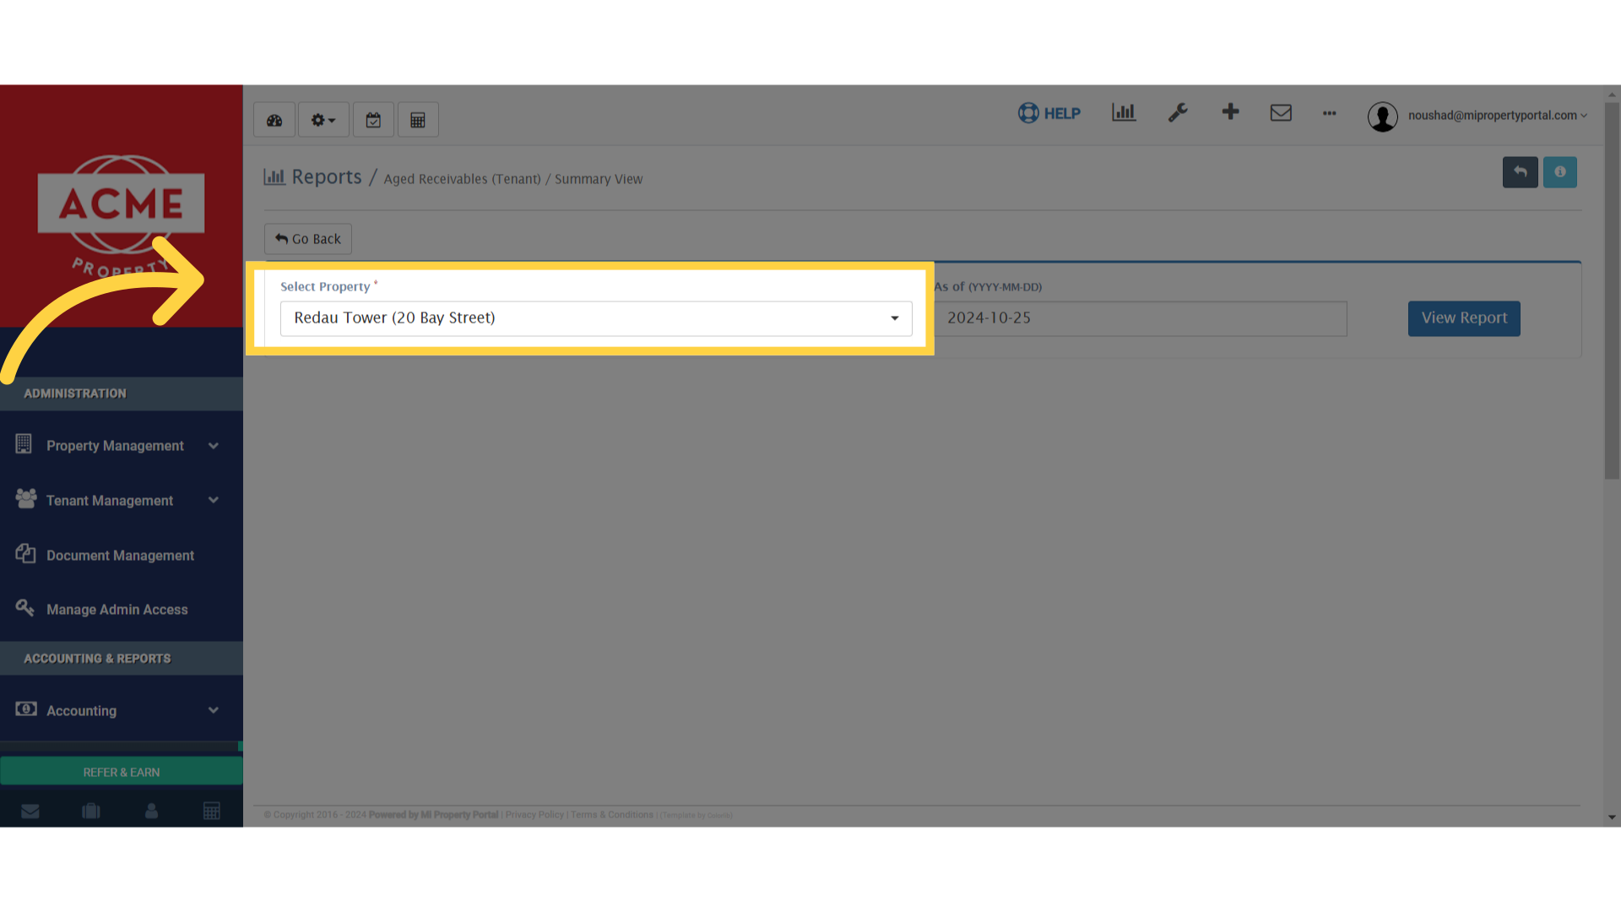This screenshot has width=1621, height=912.
Task: Click the dashboard speedometer icon
Action: tap(274, 120)
